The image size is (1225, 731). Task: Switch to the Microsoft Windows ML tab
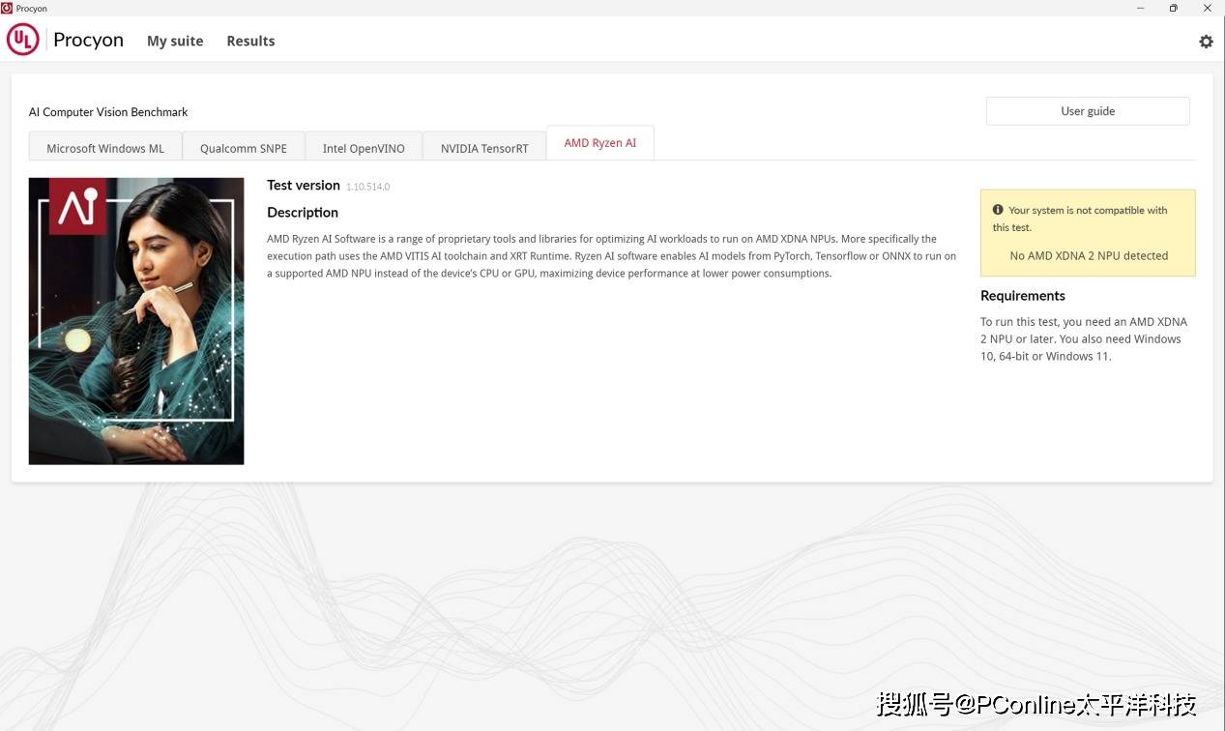(x=105, y=148)
